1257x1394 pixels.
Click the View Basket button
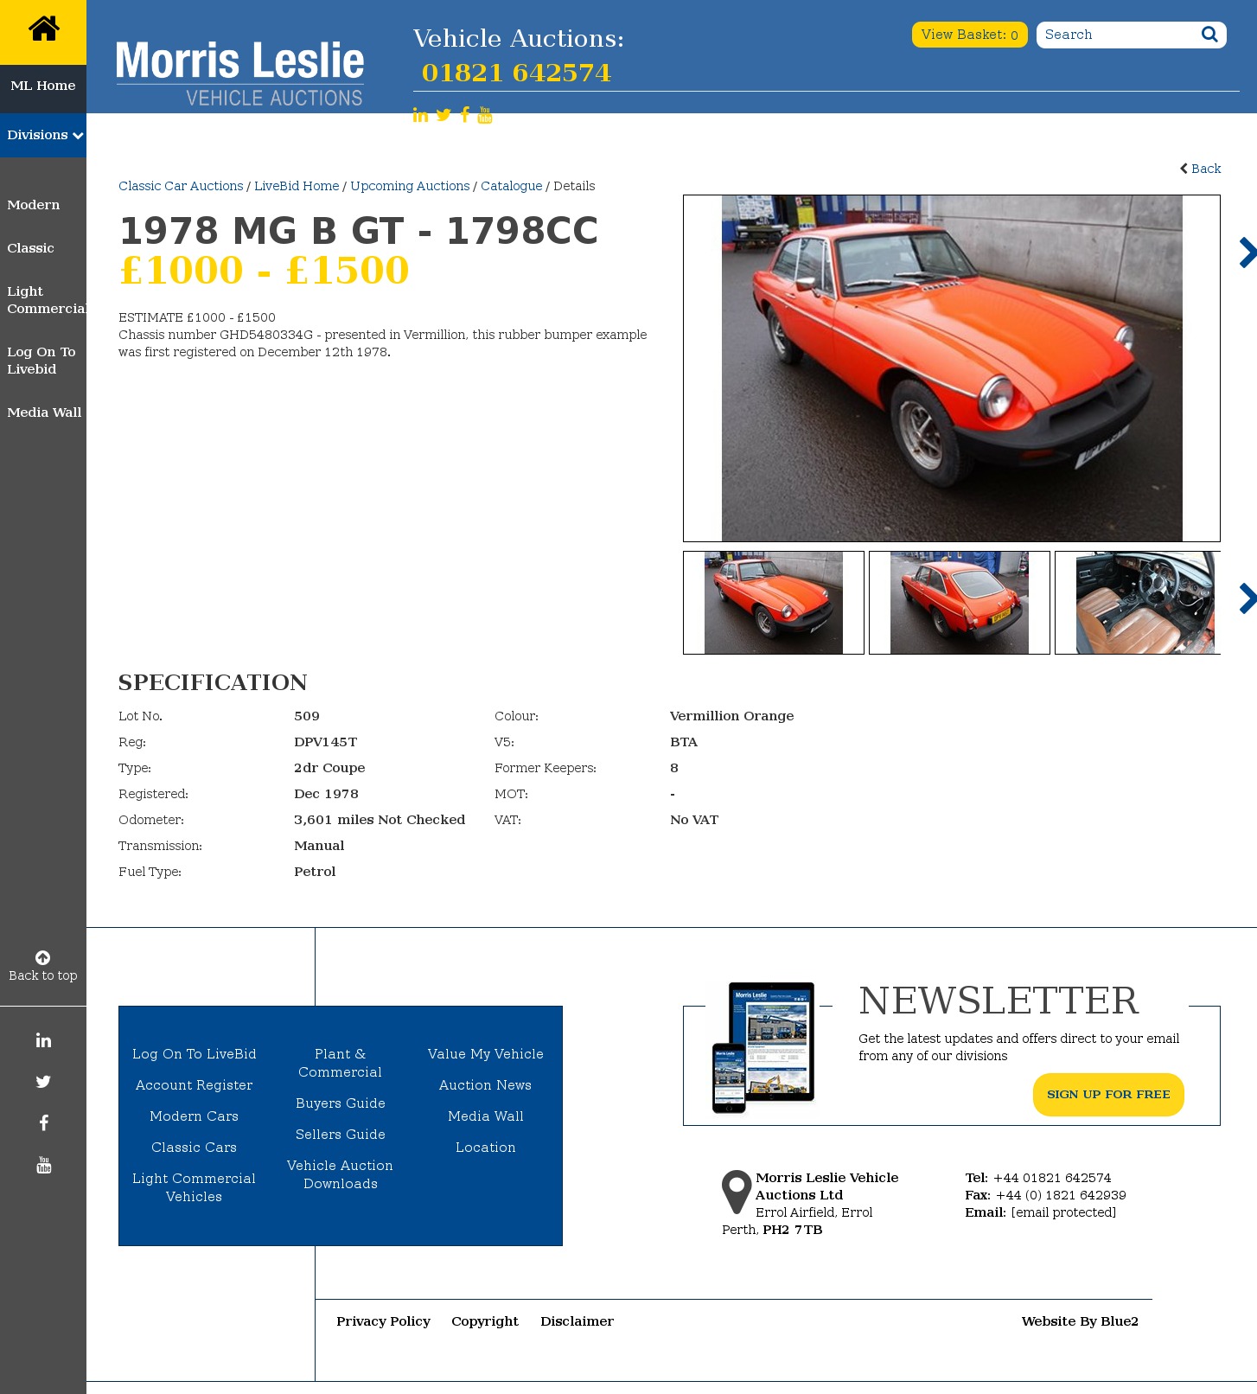(x=970, y=35)
